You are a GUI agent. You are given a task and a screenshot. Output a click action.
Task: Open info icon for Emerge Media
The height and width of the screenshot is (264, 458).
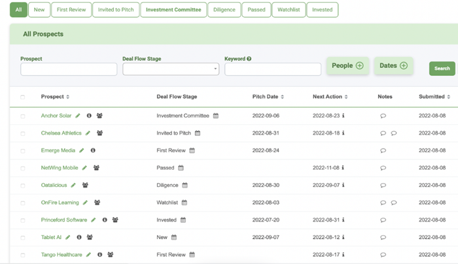(x=93, y=150)
